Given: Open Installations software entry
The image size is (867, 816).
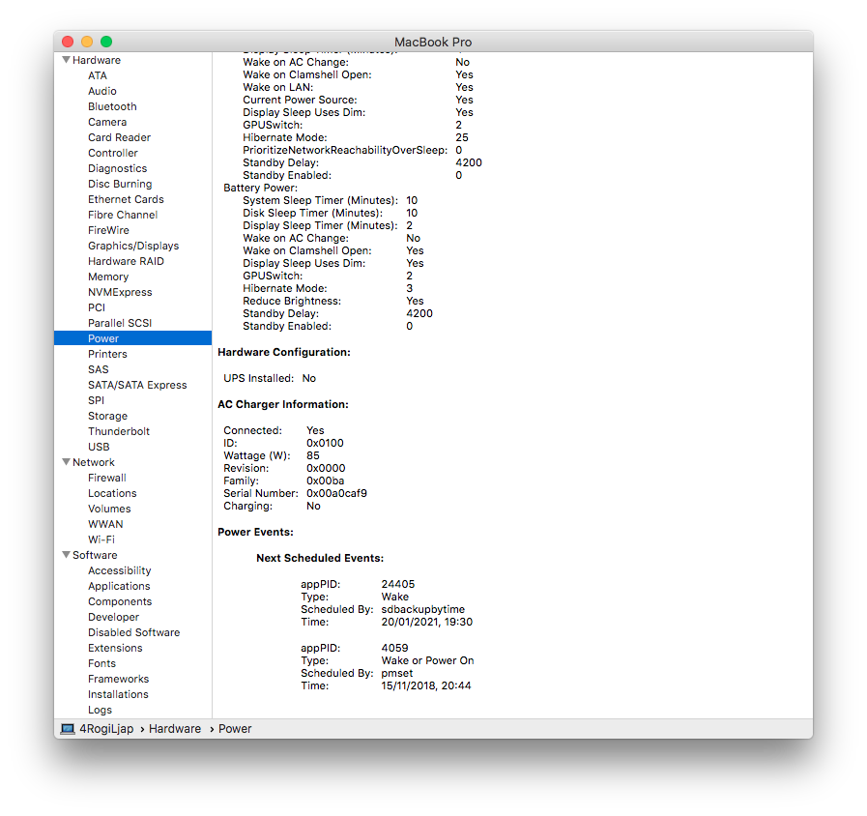Looking at the screenshot, I should [118, 695].
